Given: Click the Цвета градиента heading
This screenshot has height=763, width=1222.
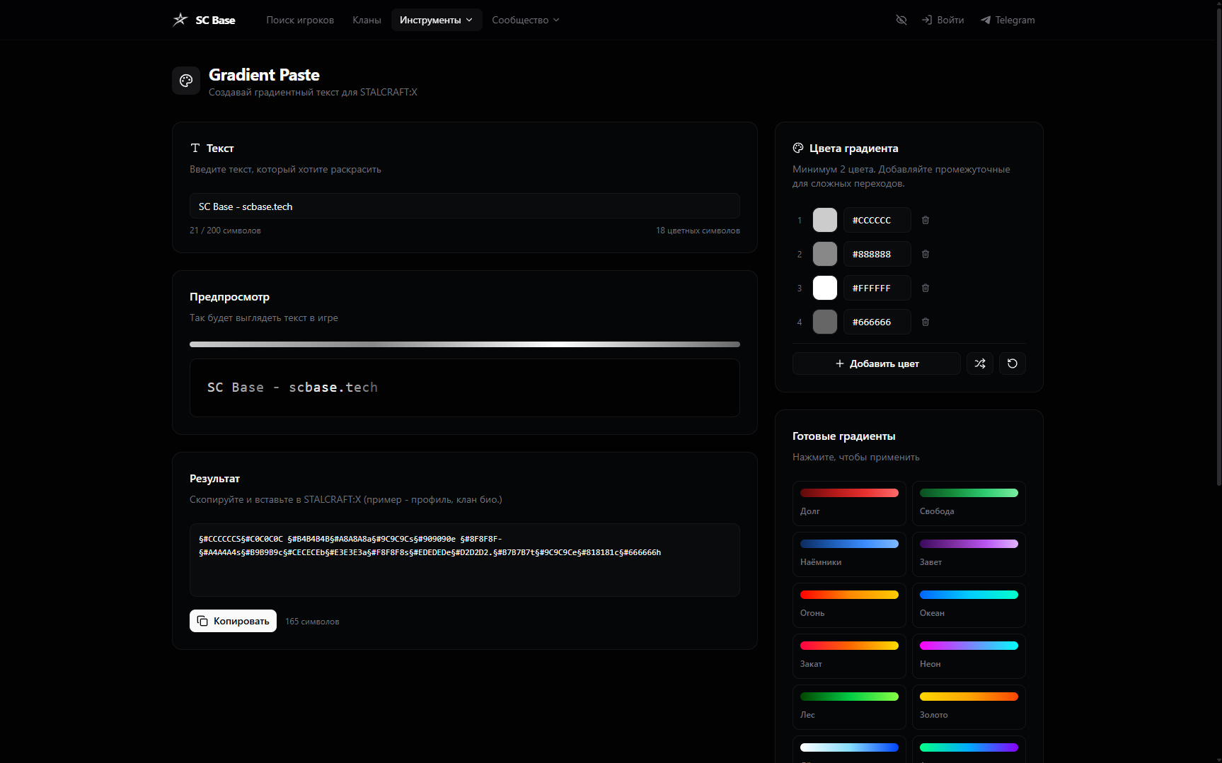Looking at the screenshot, I should 853,148.
